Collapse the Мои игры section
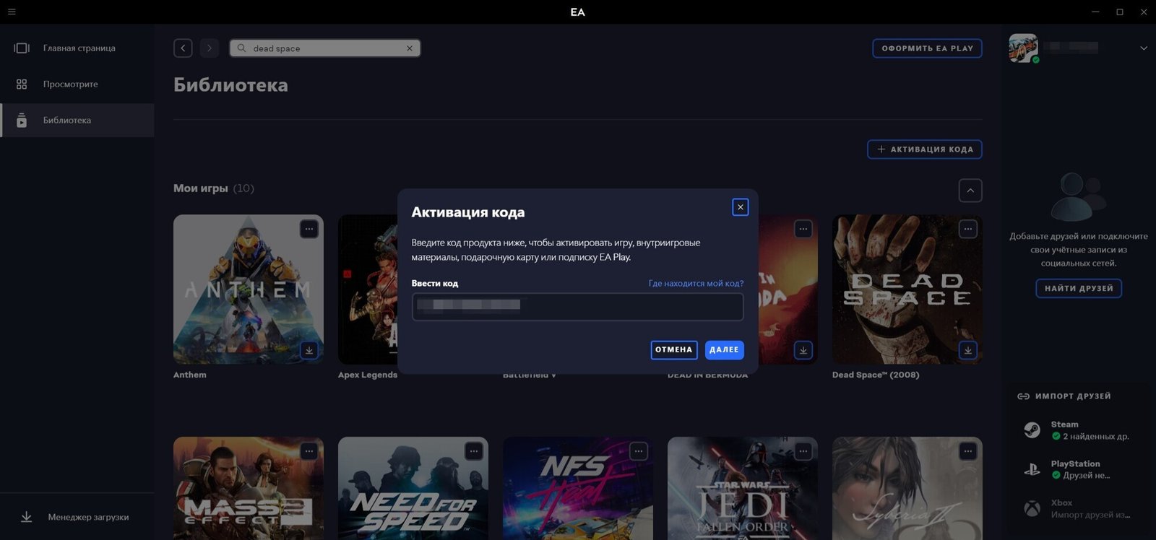 970,191
